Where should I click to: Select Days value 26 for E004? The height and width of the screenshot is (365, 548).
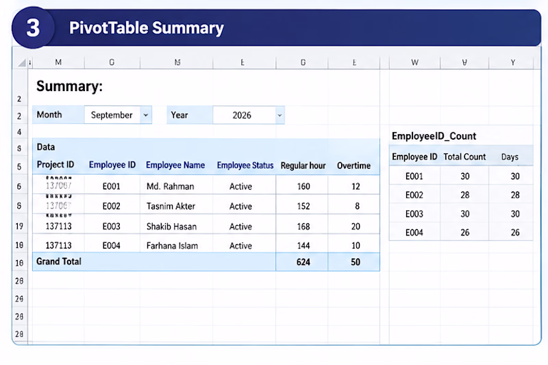515,232
